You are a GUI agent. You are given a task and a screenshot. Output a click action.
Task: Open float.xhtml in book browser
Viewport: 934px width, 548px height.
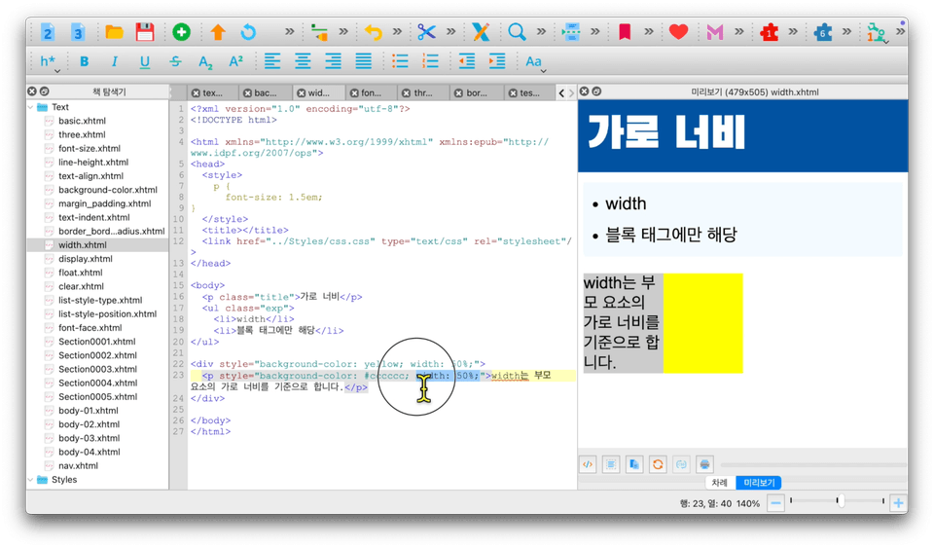point(81,273)
